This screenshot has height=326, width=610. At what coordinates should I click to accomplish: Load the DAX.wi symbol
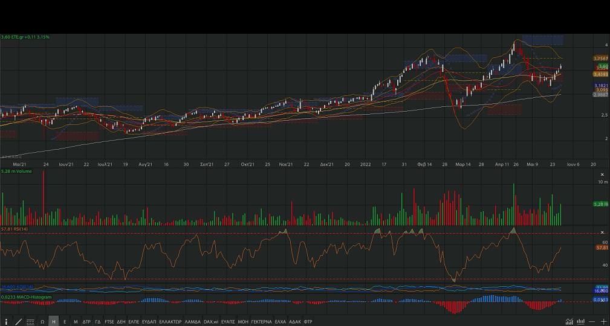211,321
